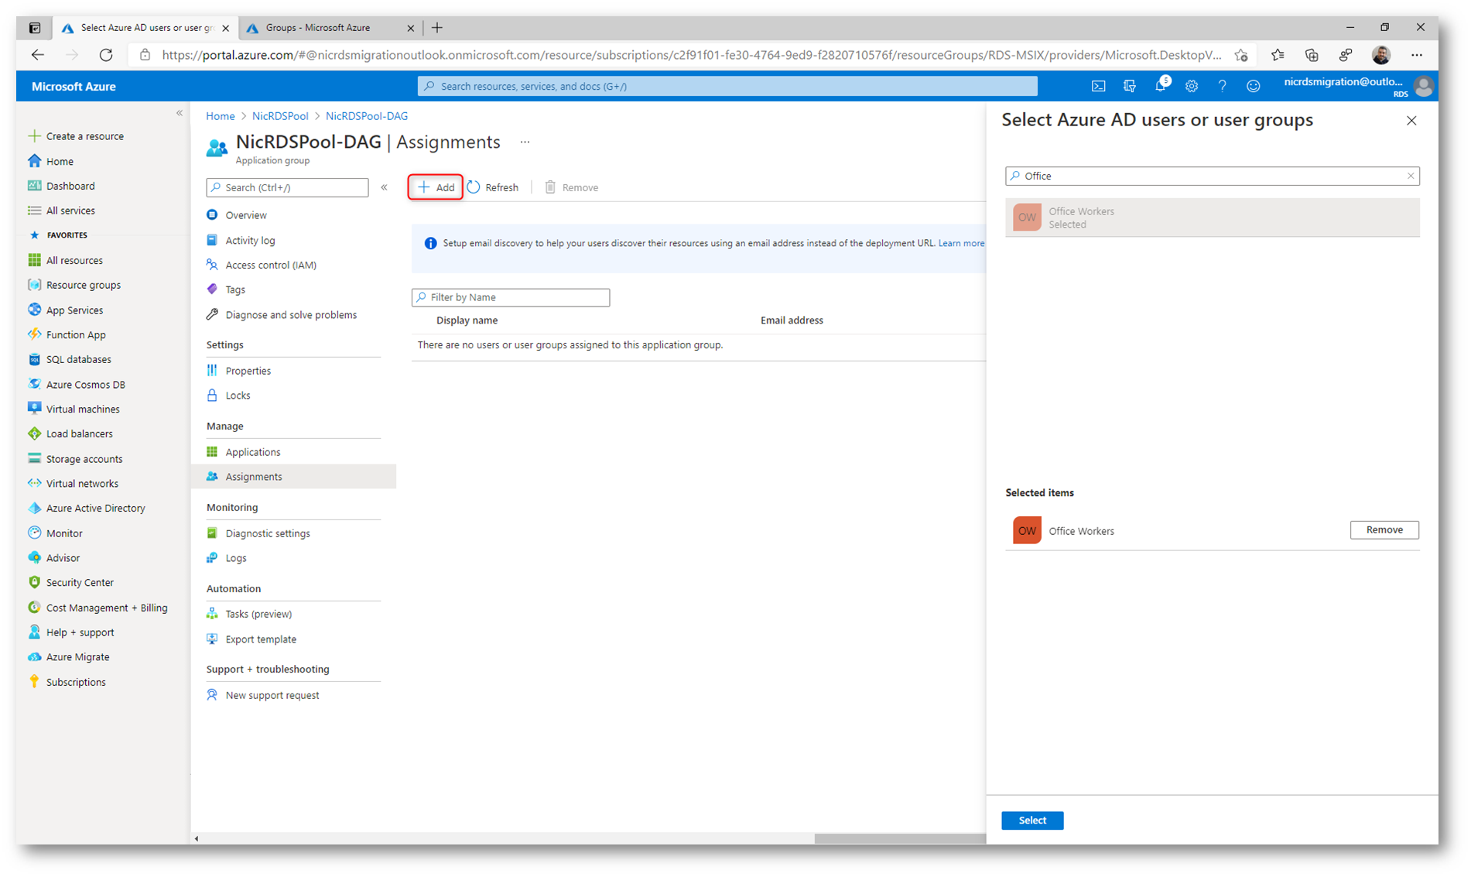Focus the Search resources, services, and docs bar
Image resolution: width=1471 pixels, height=877 pixels.
point(727,86)
